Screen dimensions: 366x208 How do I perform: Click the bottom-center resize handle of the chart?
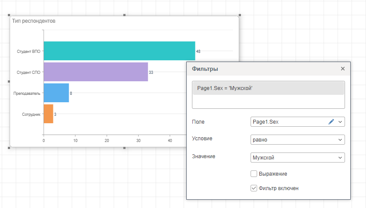click(125, 148)
